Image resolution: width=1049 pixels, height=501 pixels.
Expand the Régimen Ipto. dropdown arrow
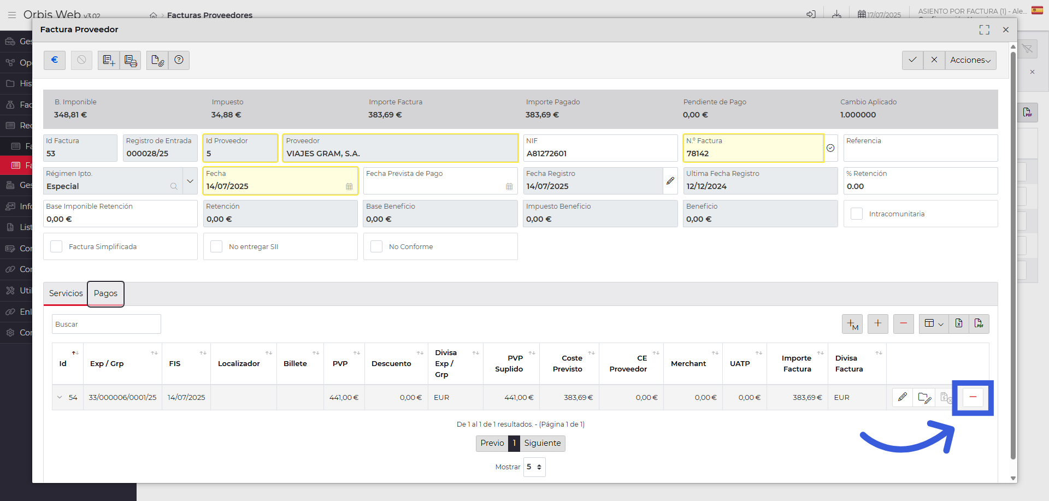coord(190,181)
